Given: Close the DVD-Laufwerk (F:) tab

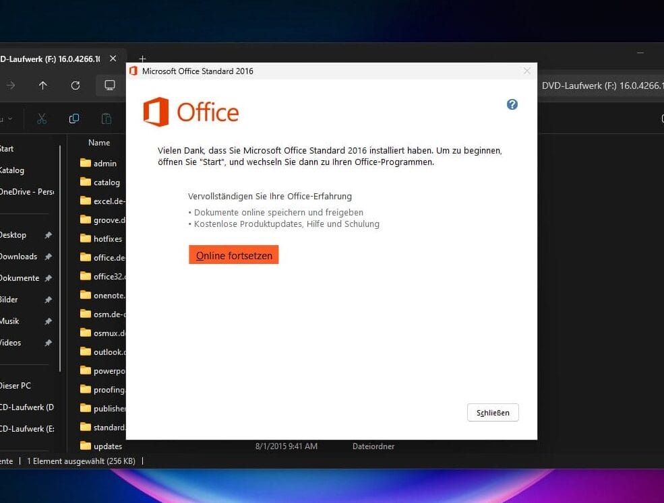Looking at the screenshot, I should [x=113, y=59].
